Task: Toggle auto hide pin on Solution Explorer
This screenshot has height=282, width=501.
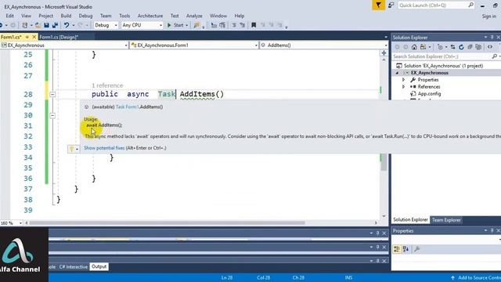Action: [492, 38]
